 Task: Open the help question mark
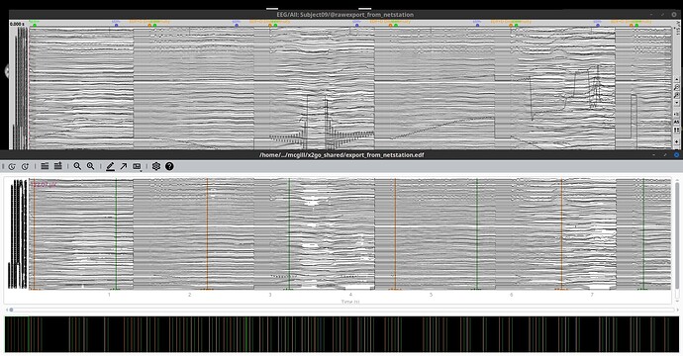169,166
